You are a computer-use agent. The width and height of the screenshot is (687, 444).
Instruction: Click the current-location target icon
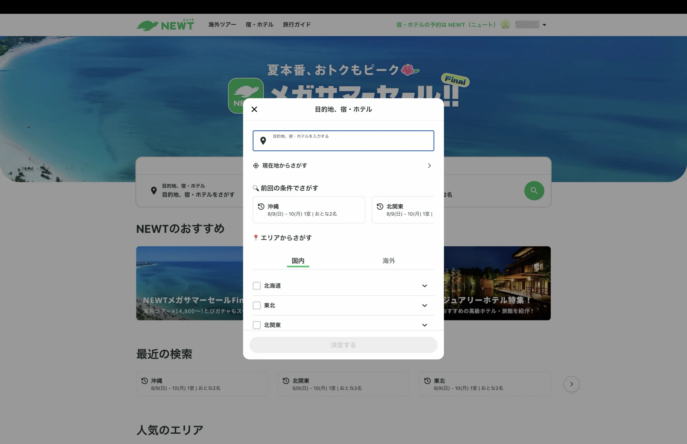pyautogui.click(x=256, y=165)
